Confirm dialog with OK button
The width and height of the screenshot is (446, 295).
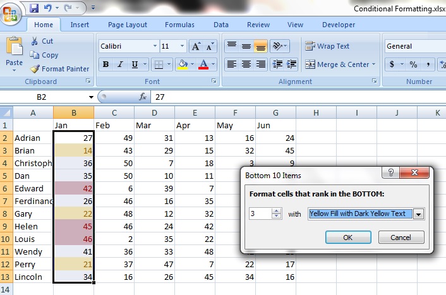click(347, 238)
